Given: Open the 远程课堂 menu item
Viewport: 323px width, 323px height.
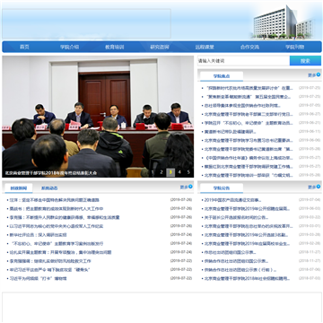Looking at the screenshot, I should [205, 47].
